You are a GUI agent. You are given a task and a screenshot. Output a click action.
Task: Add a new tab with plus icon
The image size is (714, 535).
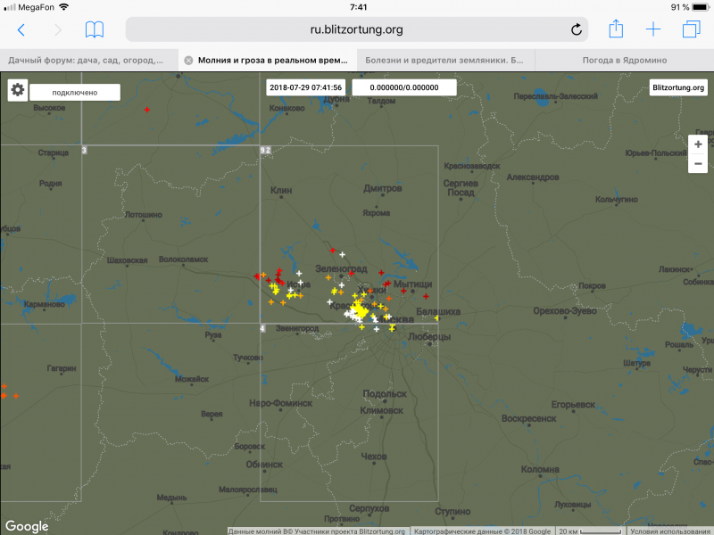tap(653, 29)
